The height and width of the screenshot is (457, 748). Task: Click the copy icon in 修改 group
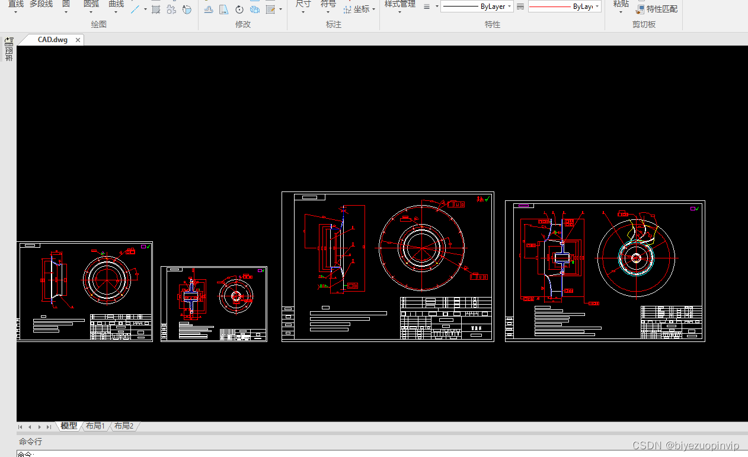point(255,9)
